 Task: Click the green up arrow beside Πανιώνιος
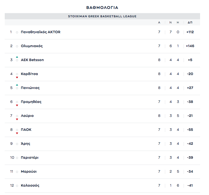(x=17, y=85)
